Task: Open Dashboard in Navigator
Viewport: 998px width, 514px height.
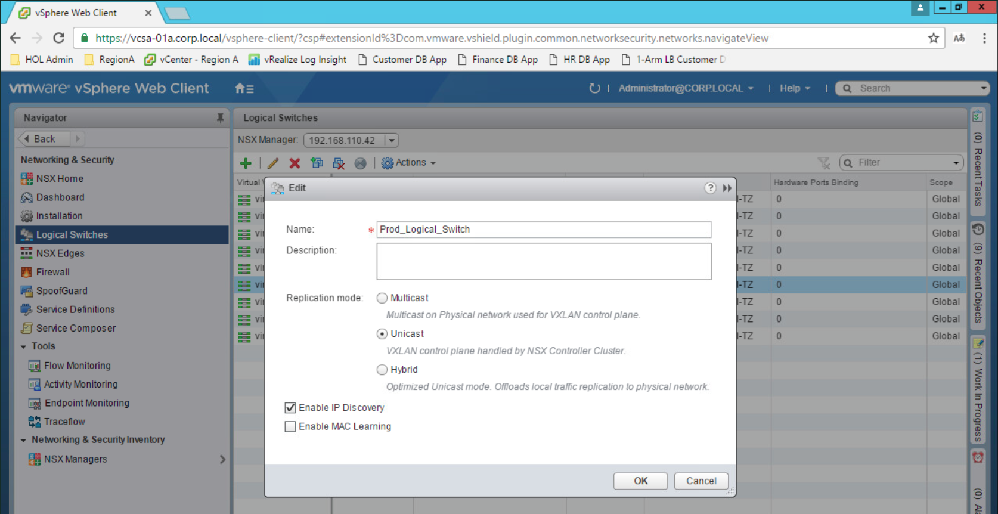Action: (x=60, y=197)
